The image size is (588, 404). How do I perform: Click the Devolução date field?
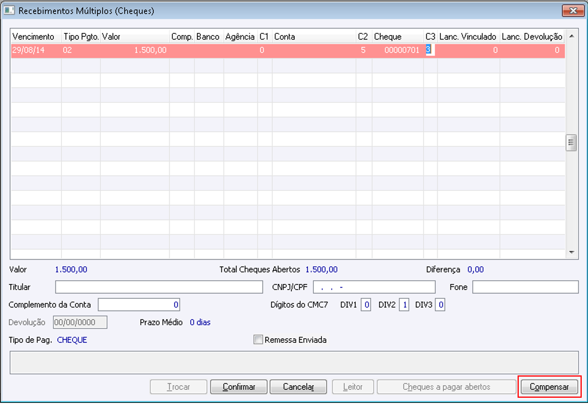80,322
